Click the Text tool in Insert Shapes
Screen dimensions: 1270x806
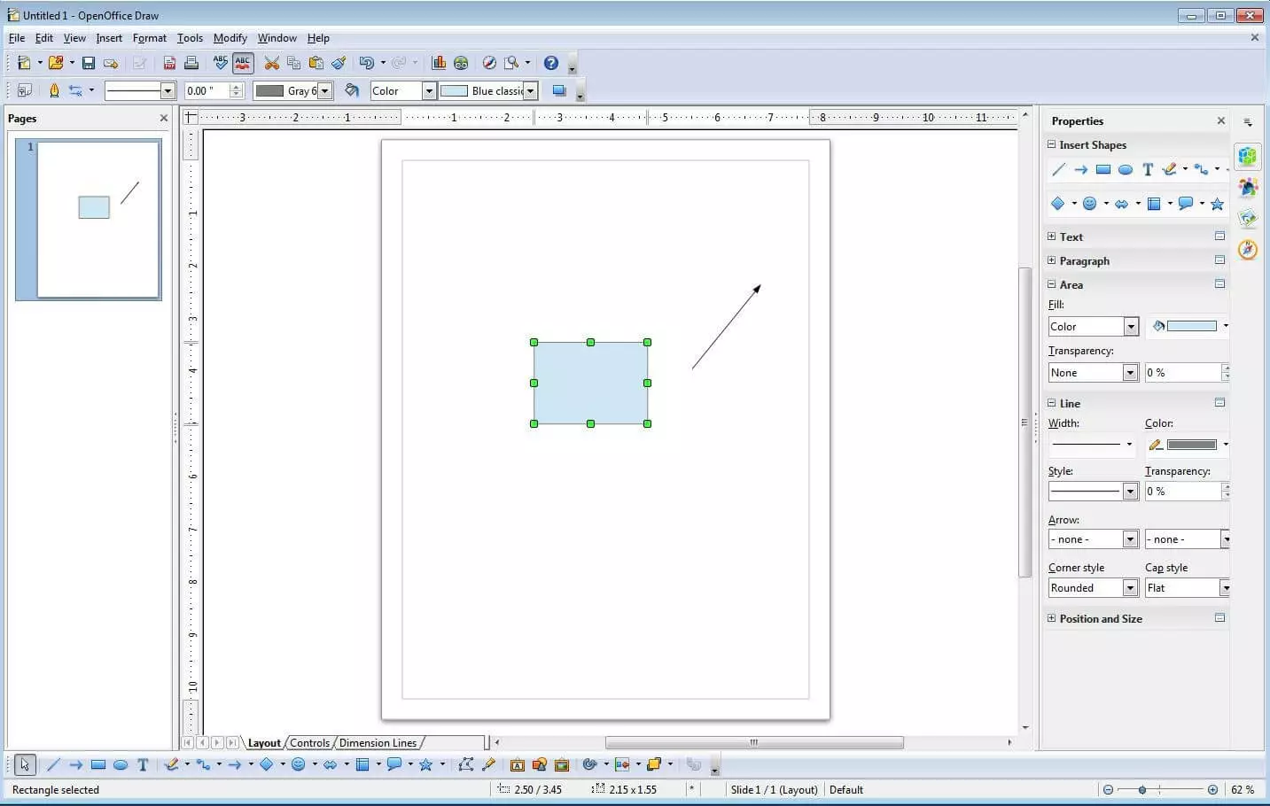pyautogui.click(x=1148, y=169)
